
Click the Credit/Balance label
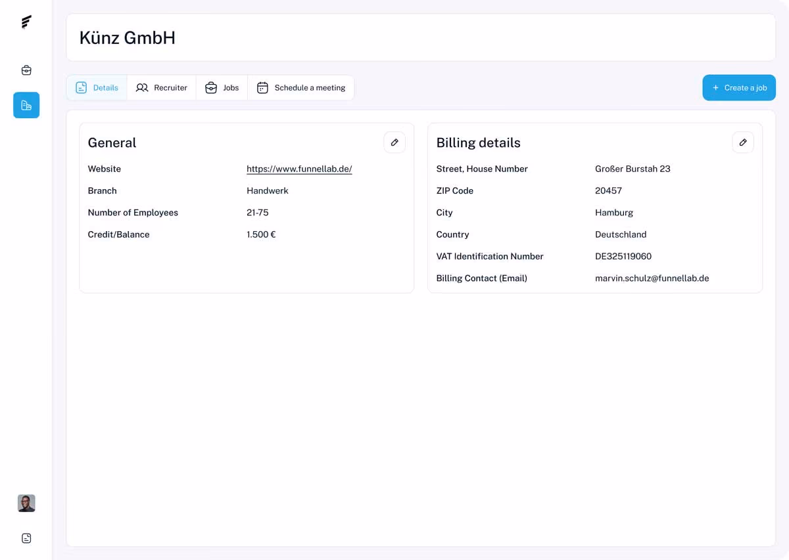(x=118, y=234)
